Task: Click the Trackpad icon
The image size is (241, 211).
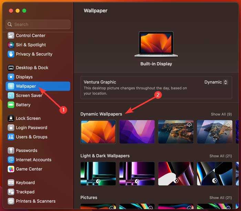Action: 11,192
